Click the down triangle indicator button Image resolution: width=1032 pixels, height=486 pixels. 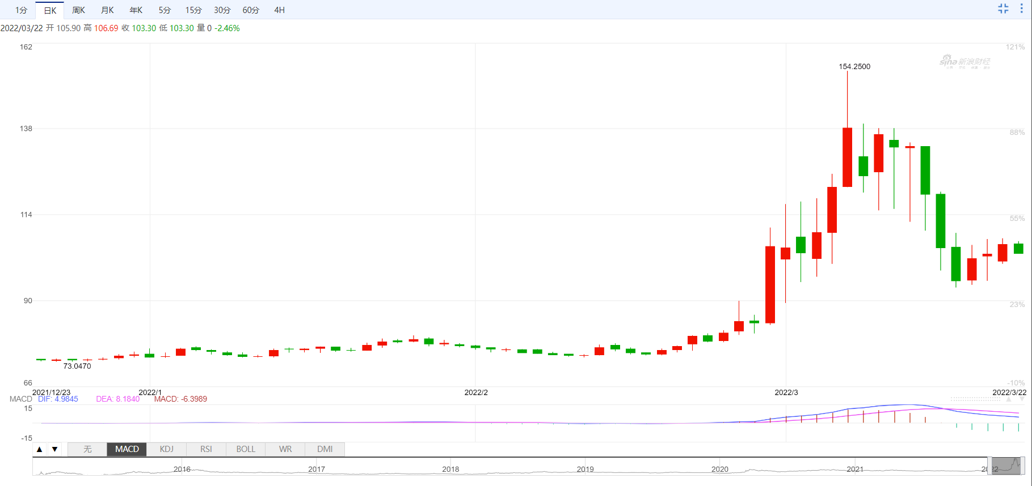pos(54,449)
